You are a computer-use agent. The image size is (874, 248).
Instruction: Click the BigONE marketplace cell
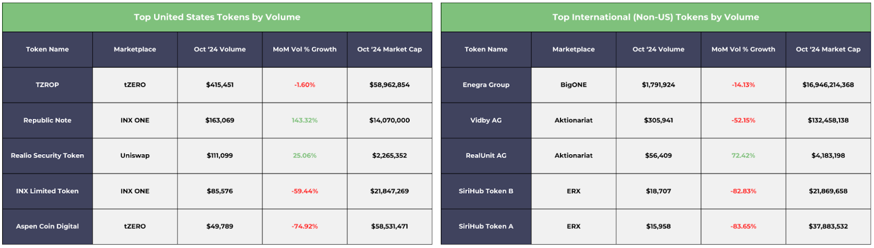pyautogui.click(x=574, y=85)
